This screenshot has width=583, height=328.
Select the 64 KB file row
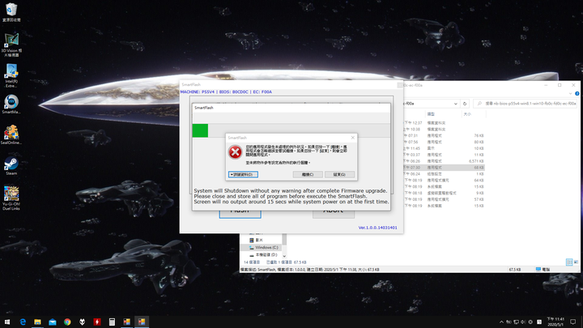[444, 181]
